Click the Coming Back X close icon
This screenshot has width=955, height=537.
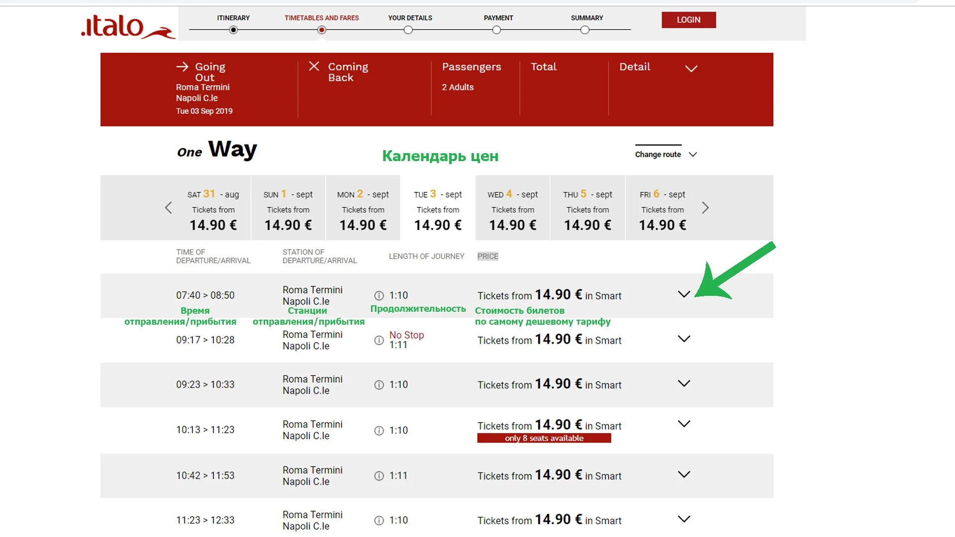coord(313,66)
